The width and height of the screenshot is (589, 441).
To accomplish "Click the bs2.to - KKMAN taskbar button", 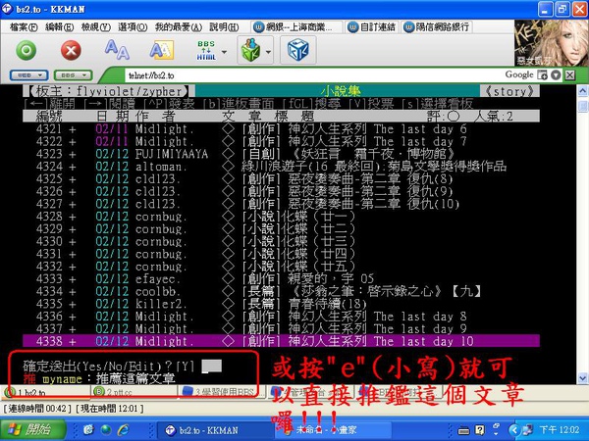I will point(214,430).
